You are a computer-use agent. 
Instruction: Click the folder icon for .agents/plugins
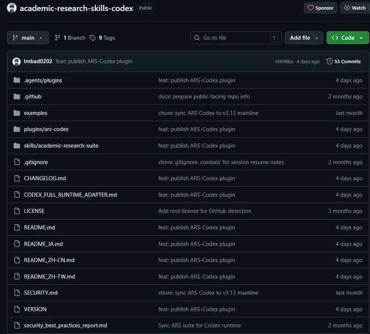tap(17, 80)
